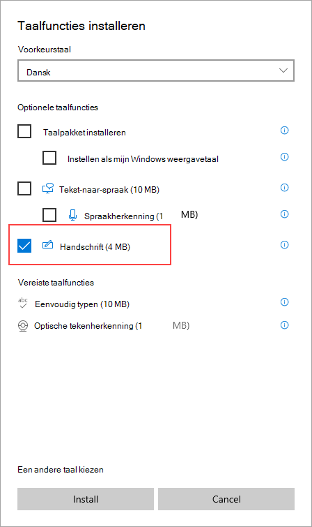Click the Handschrift pen icon

47,245
